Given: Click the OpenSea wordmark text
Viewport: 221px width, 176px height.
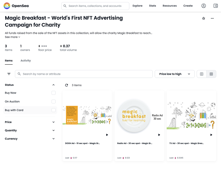Looking at the screenshot, I should click(x=20, y=6).
